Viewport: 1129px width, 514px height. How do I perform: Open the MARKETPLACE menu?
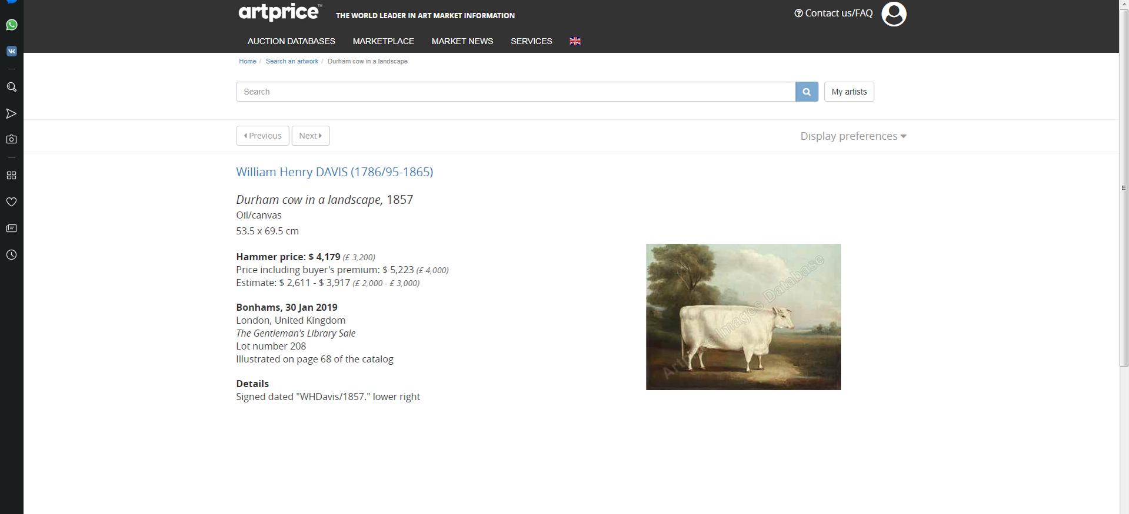[x=384, y=41]
